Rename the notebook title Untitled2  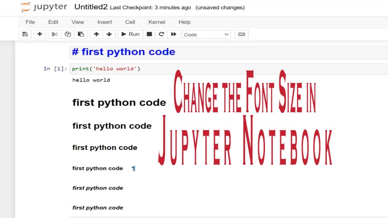91,7
